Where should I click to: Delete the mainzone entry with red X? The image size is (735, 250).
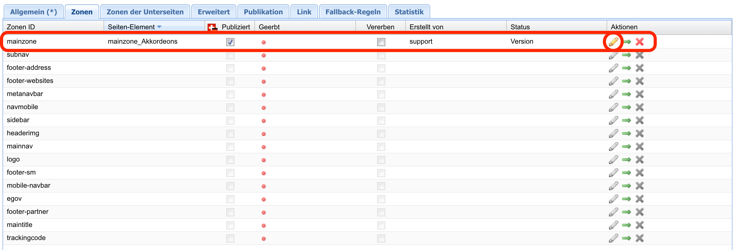[x=640, y=42]
